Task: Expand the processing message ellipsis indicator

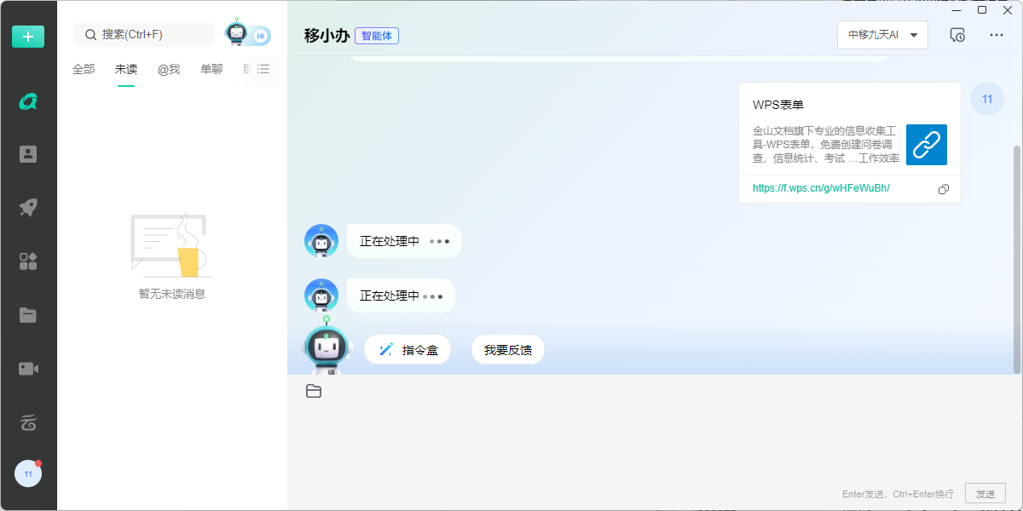Action: click(440, 241)
